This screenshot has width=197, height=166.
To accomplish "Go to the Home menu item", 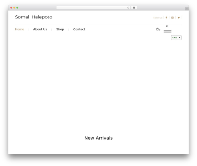I will coord(19,29).
